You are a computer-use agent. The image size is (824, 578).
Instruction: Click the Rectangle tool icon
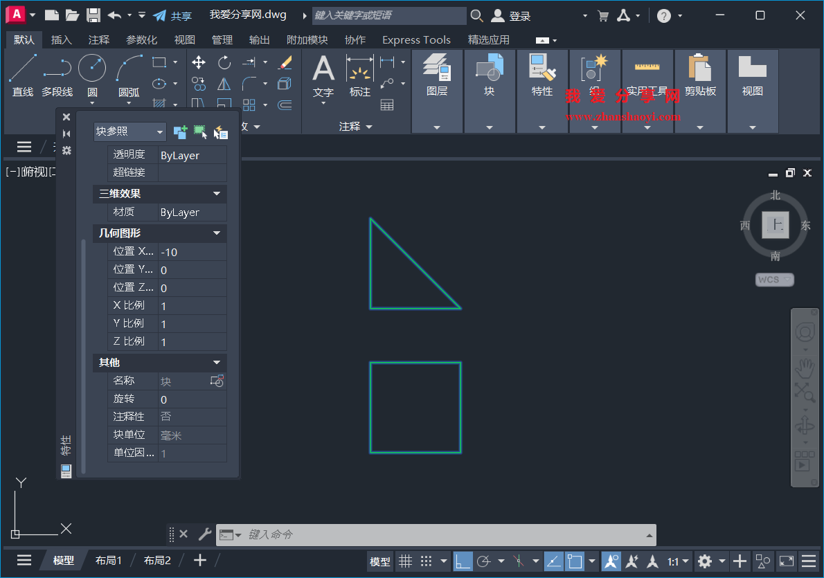[x=159, y=62]
